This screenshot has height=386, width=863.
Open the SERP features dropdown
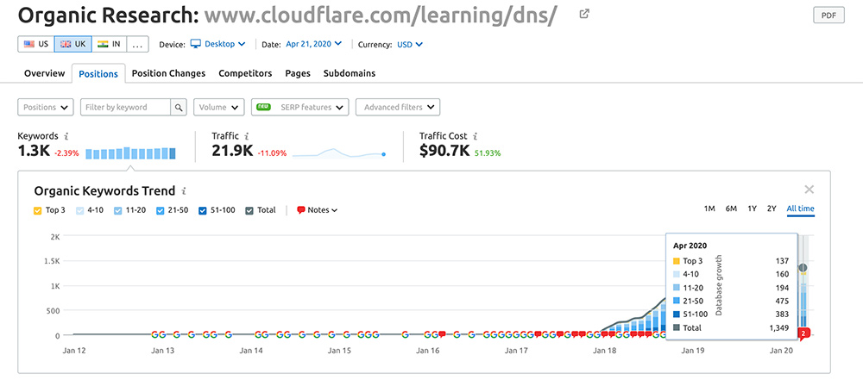(300, 107)
